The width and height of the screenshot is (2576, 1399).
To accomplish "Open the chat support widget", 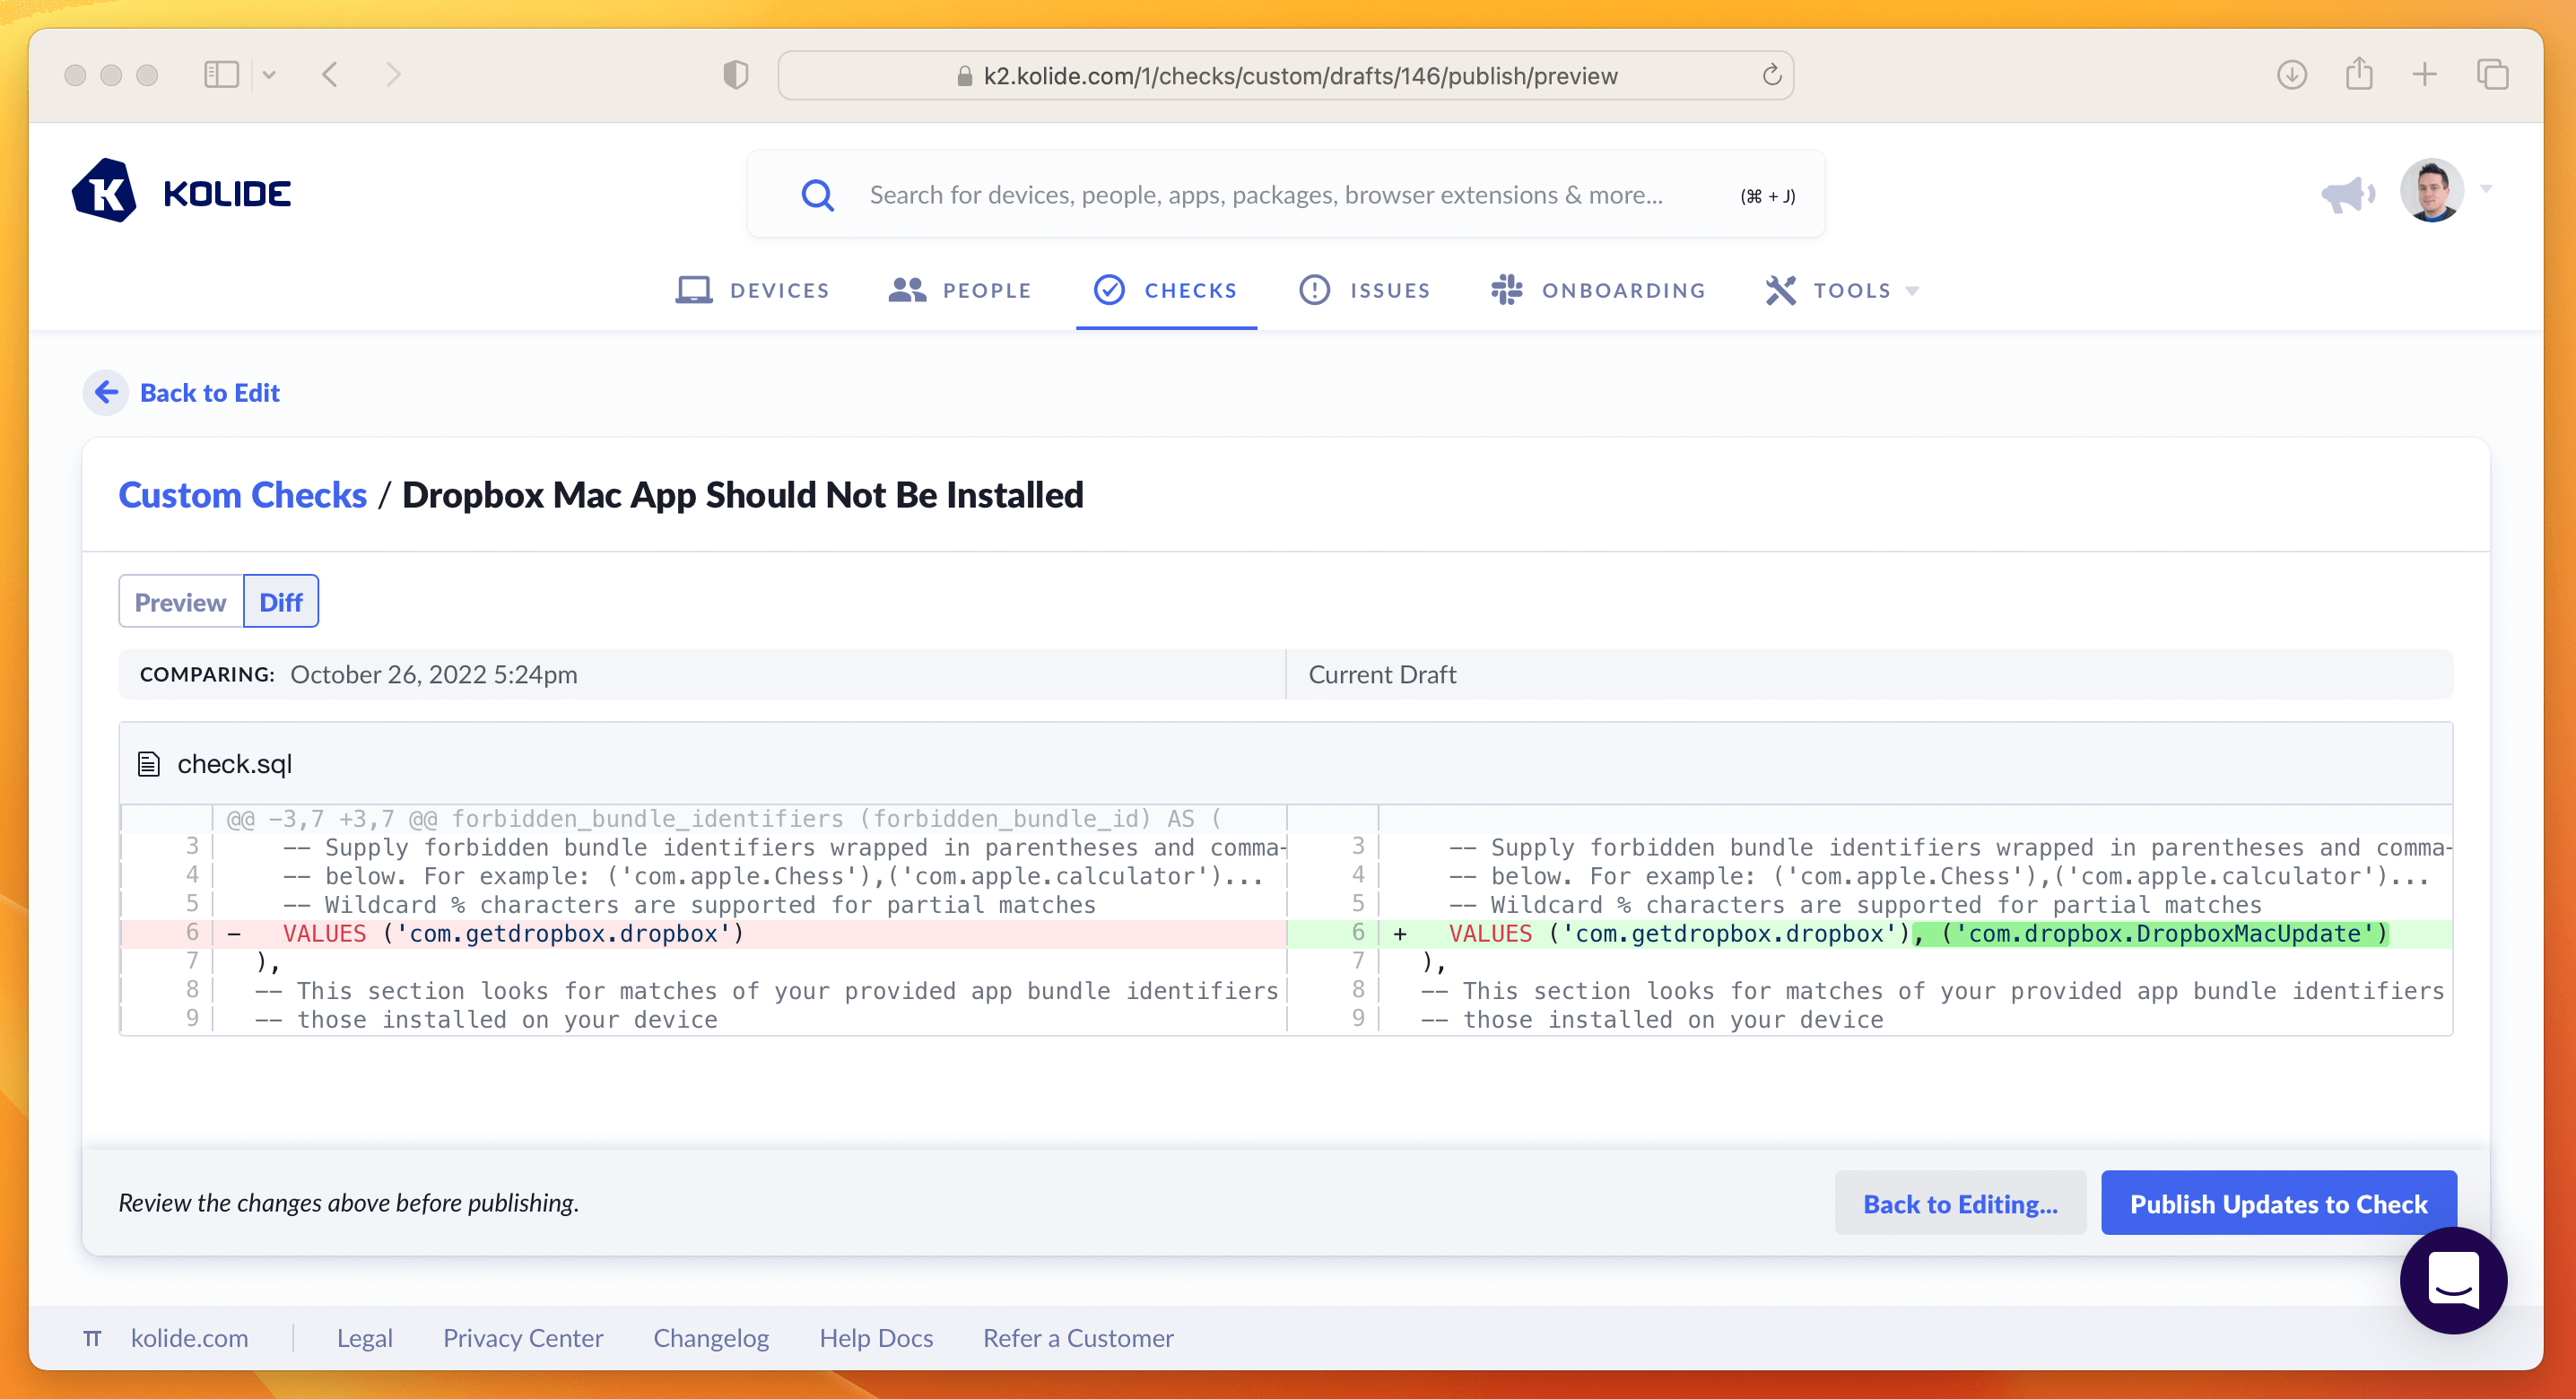I will 2453,1279.
